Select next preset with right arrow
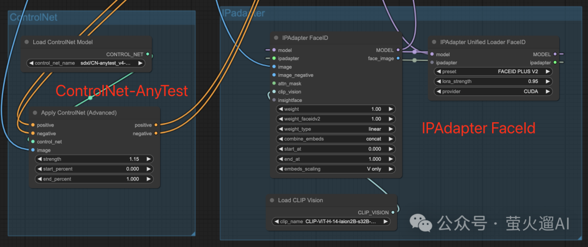 click(x=548, y=71)
